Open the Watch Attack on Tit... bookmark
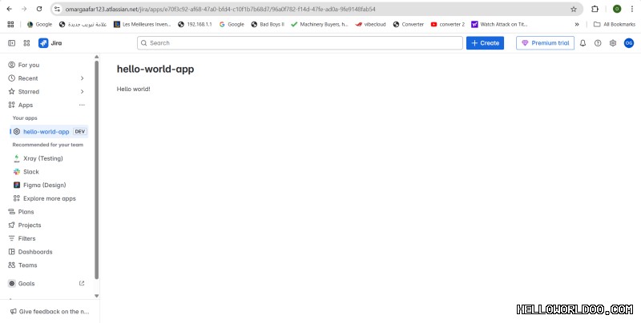641x323 pixels. tap(499, 25)
